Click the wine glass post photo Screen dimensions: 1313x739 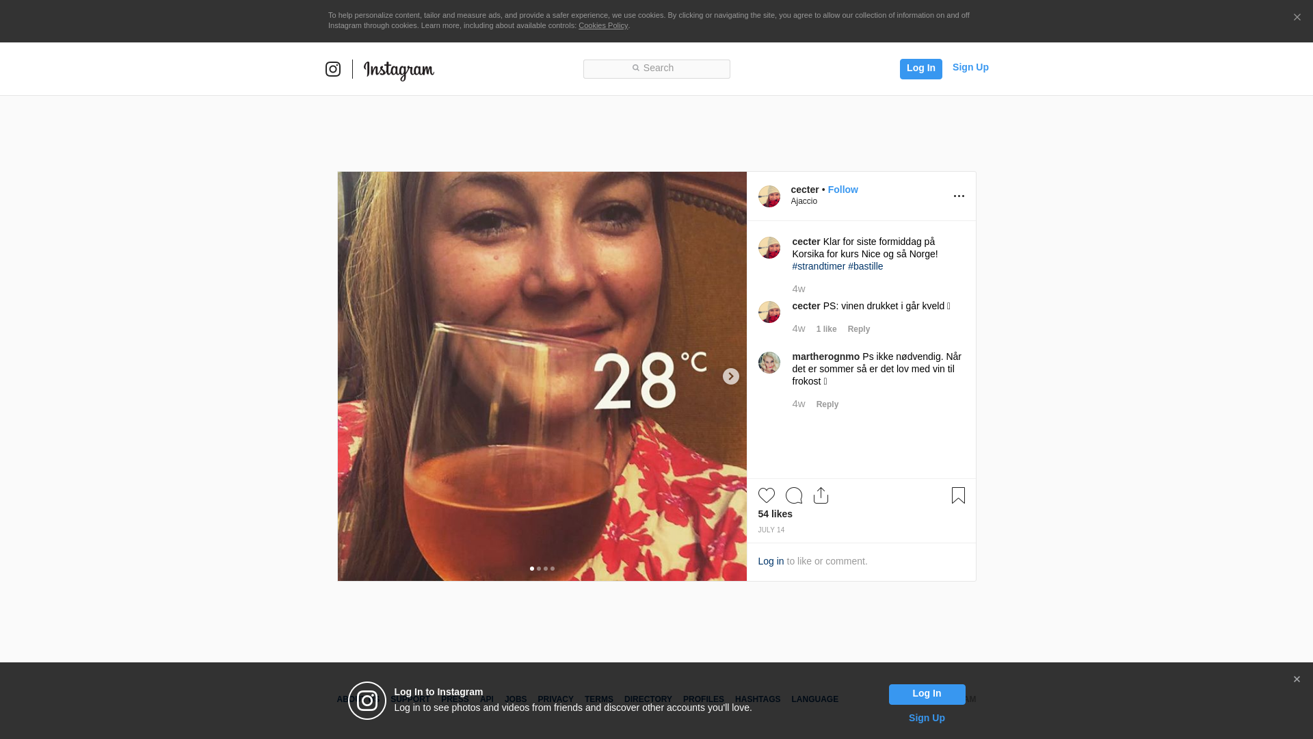point(542,376)
